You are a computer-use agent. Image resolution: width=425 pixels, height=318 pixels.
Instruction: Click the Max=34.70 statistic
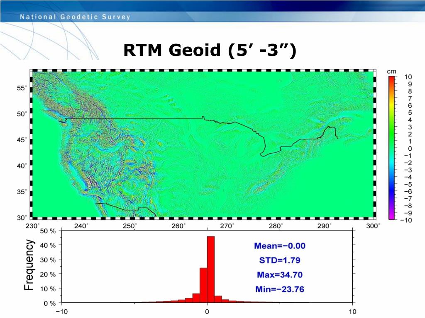280,275
